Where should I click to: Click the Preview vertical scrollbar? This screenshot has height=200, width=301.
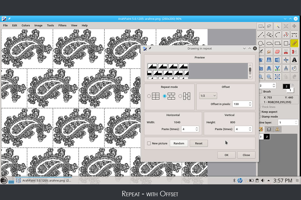point(250,71)
